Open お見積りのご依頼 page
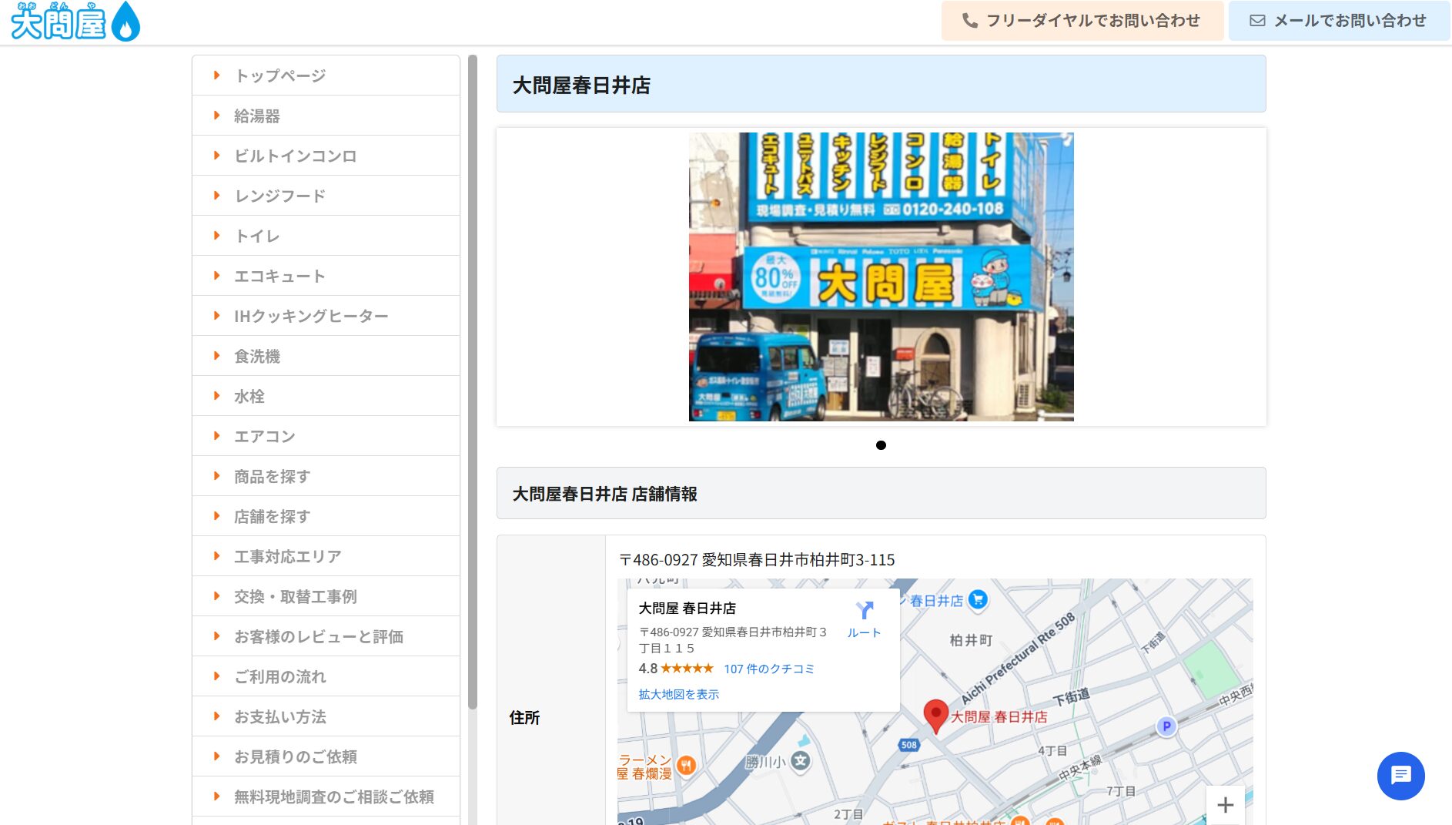The width and height of the screenshot is (1452, 825). (x=326, y=756)
